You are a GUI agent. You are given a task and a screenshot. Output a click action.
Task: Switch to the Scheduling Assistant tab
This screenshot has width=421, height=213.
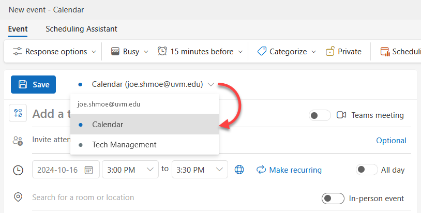[81, 29]
